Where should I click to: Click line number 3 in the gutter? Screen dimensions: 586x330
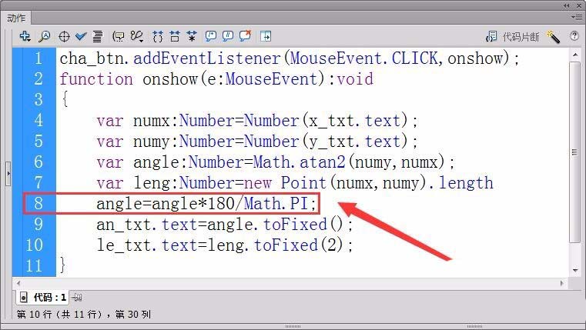(x=39, y=100)
